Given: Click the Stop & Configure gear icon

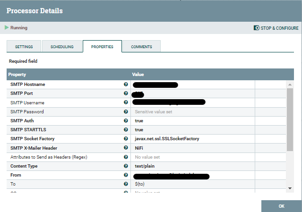Looking at the screenshot, I should (x=257, y=28).
